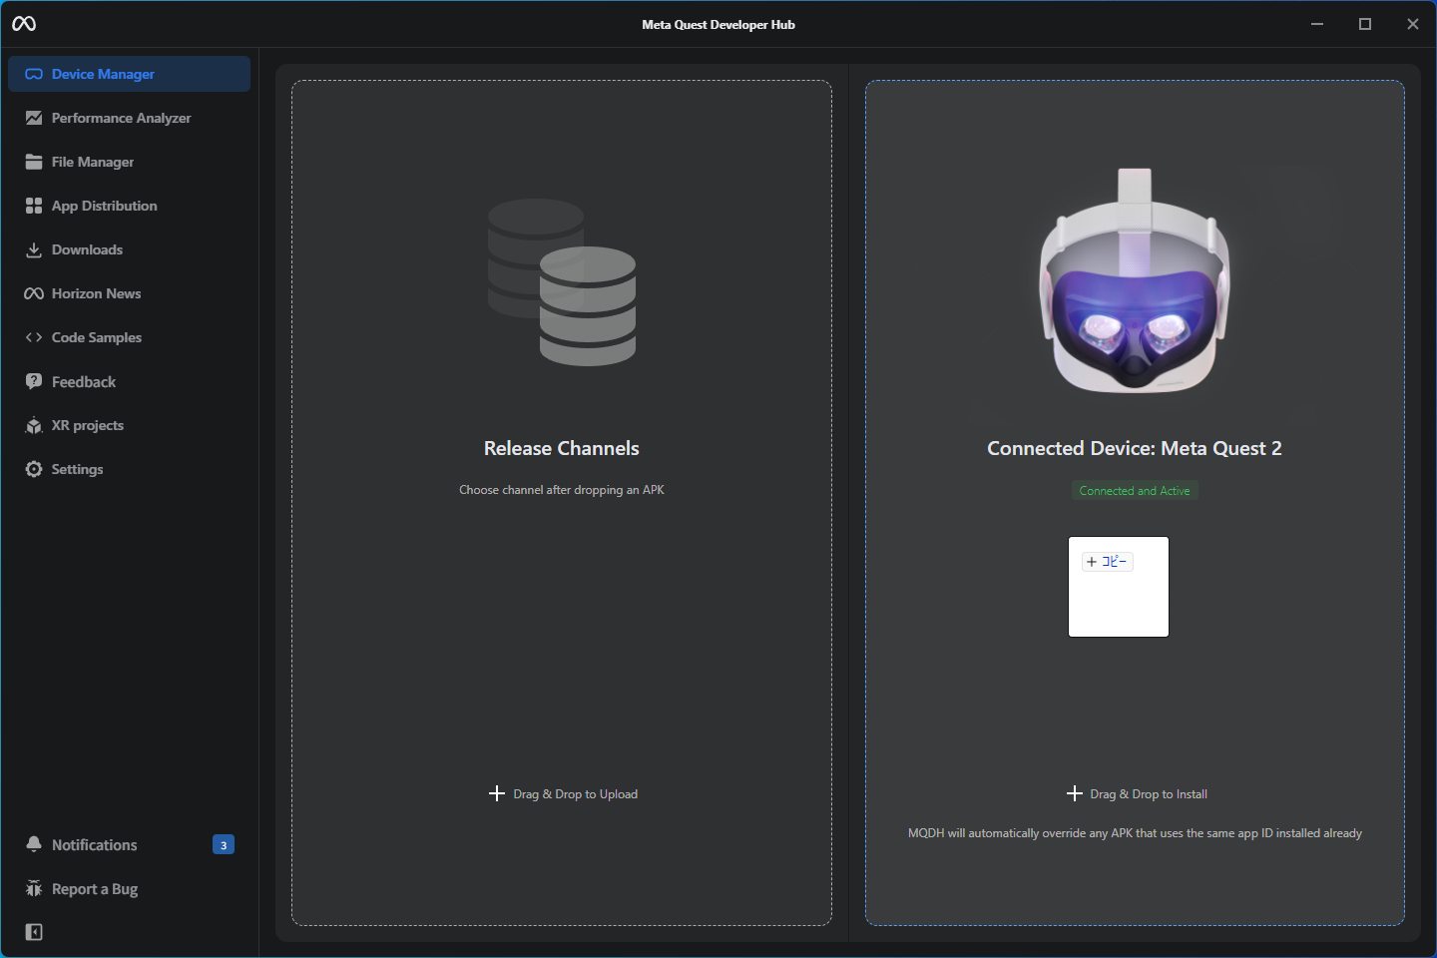Click Drag & Drop to Install text
This screenshot has width=1437, height=958.
[x=1149, y=794]
